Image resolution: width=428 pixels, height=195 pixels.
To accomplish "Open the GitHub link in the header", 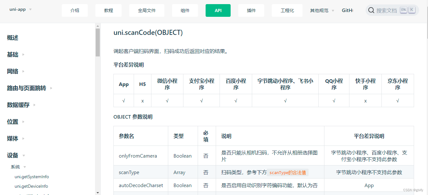I will [347, 10].
